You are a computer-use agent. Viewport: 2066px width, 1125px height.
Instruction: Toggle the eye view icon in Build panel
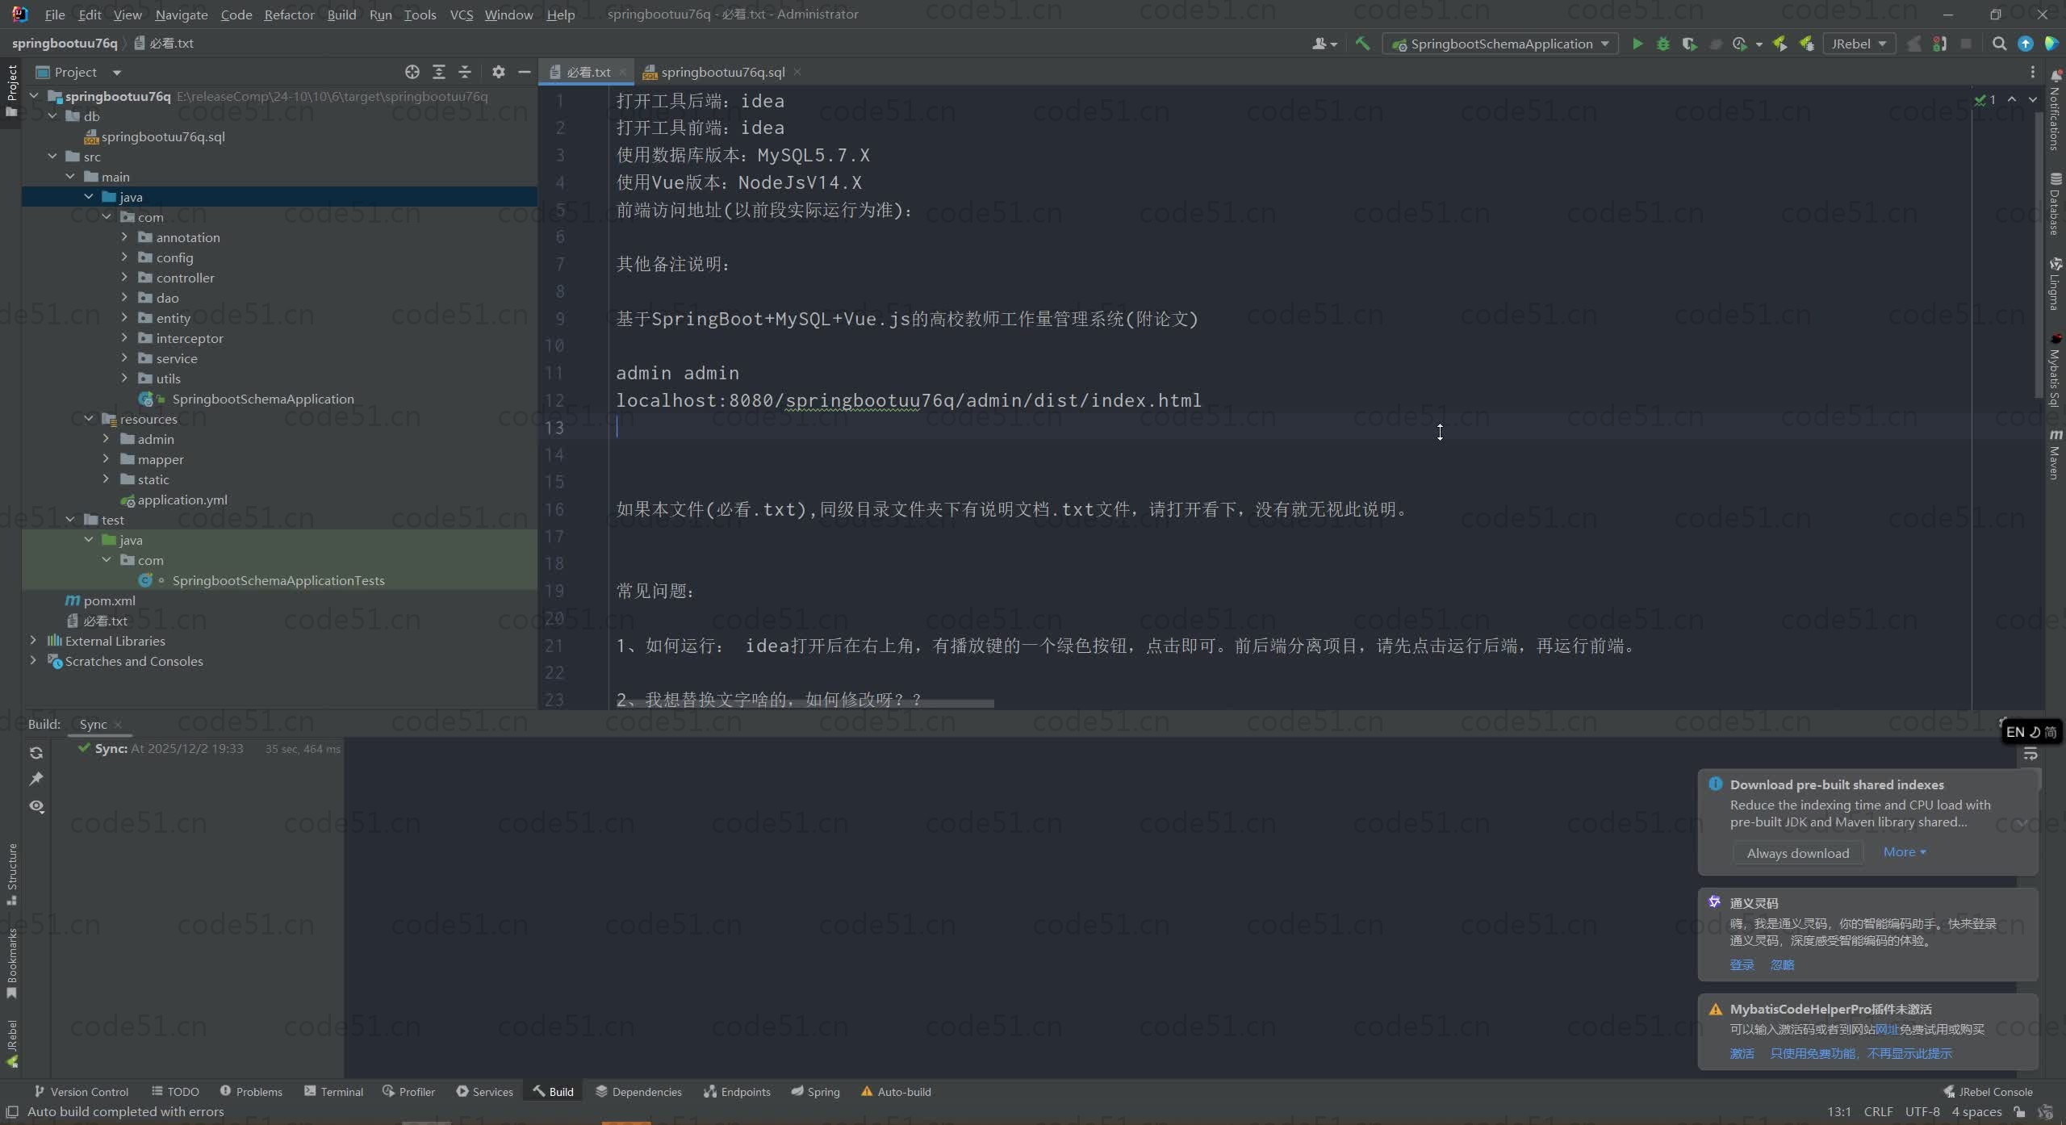(x=36, y=806)
